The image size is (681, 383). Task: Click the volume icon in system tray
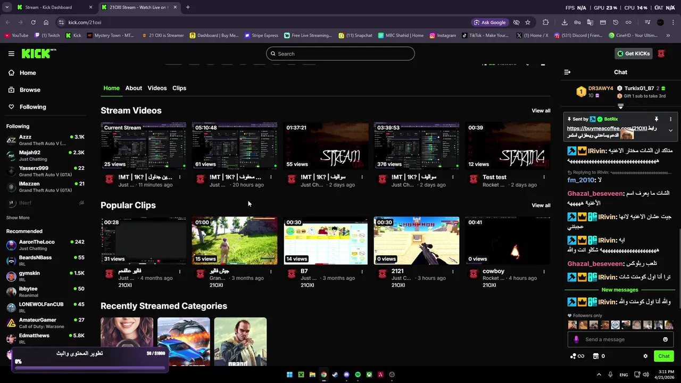646,374
